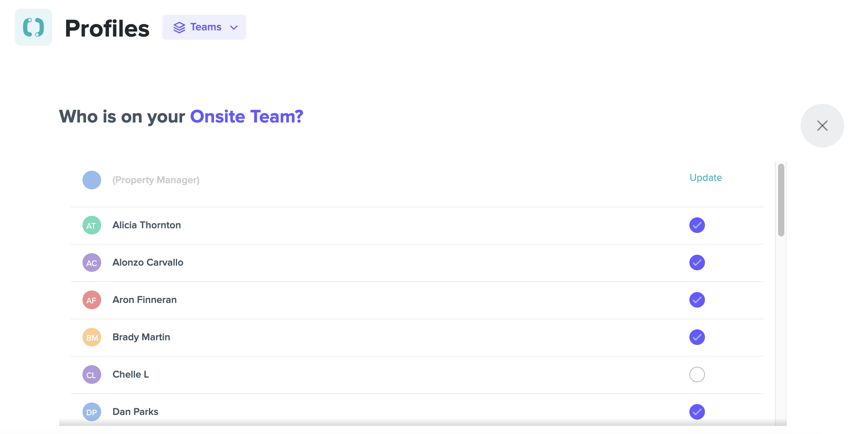Click the CL avatar for Chelle L
852x434 pixels.
[x=92, y=374]
